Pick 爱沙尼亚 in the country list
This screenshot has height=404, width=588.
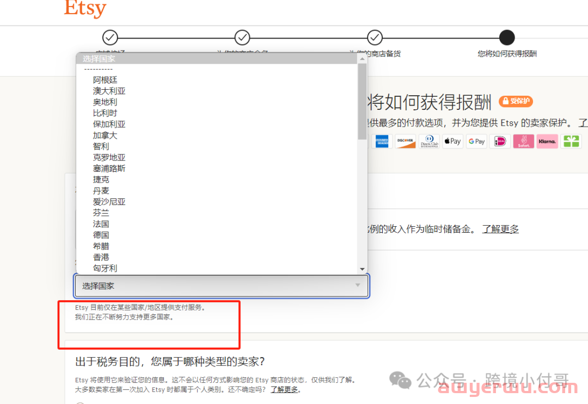(217, 202)
